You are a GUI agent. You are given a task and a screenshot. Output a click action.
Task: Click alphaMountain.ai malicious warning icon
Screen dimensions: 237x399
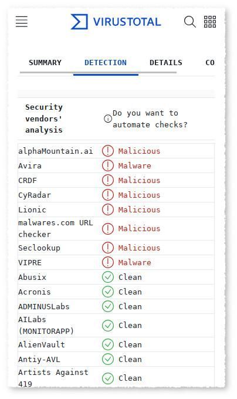pyautogui.click(x=108, y=151)
